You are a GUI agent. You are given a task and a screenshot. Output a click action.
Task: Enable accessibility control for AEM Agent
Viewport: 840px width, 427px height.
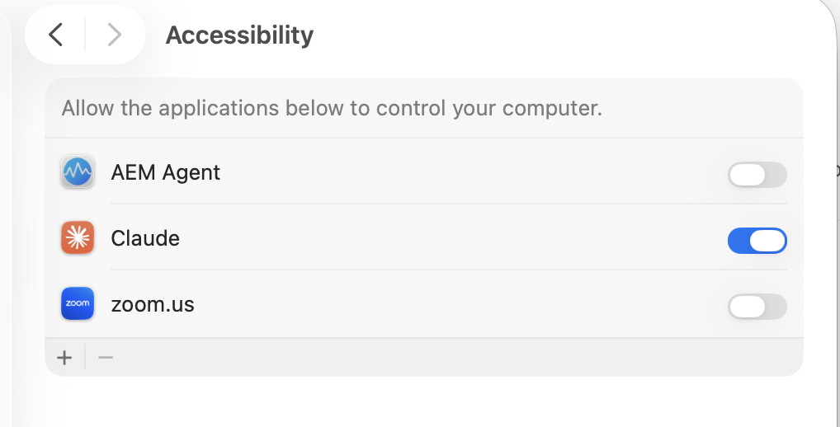[757, 175]
